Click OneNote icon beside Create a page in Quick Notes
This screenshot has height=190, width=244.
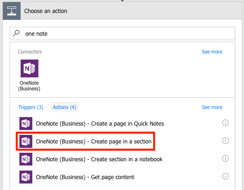tap(26, 124)
